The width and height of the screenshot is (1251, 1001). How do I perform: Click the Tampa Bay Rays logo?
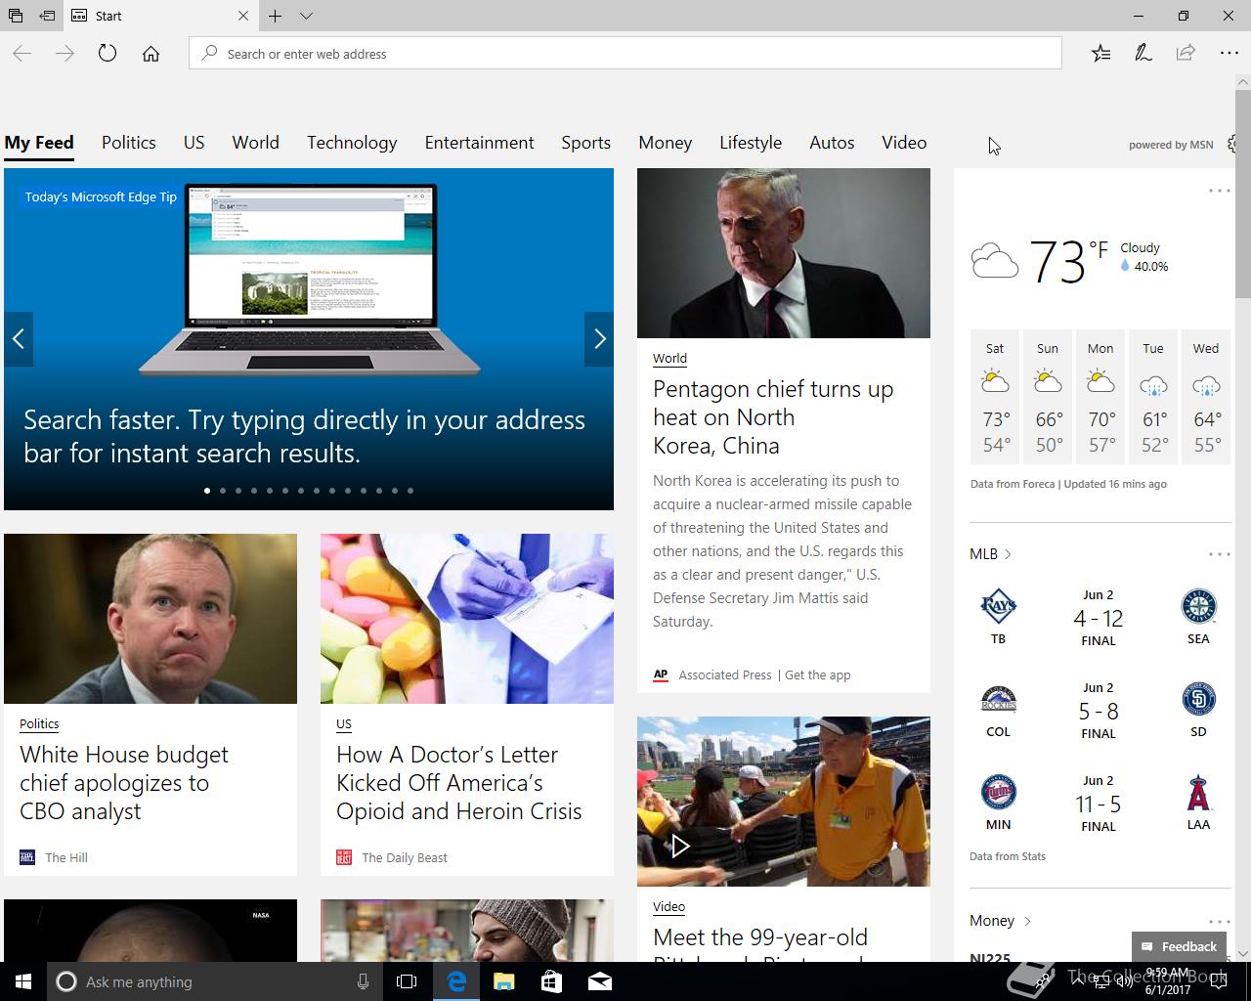pos(998,606)
